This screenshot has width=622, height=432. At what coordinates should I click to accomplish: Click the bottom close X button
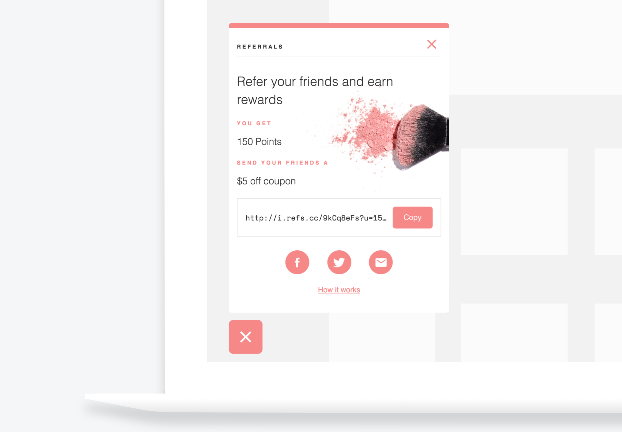(x=246, y=337)
